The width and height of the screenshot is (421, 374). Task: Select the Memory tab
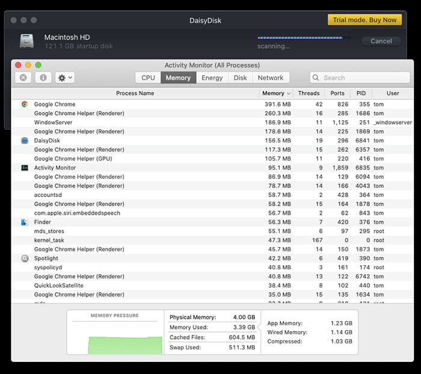(178, 78)
